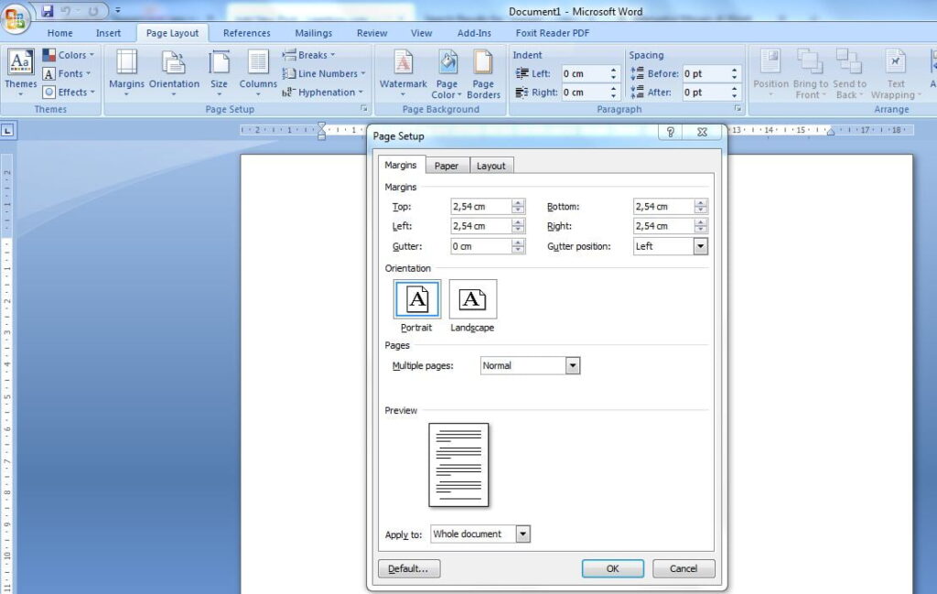937x594 pixels.
Task: Undo using the quick access toolbar
Action: (x=66, y=11)
